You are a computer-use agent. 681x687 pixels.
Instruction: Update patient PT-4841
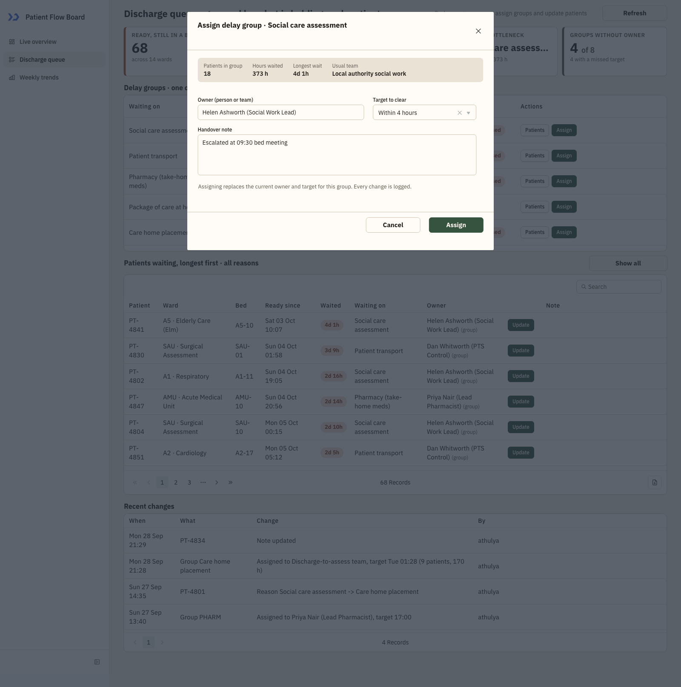[x=521, y=325]
